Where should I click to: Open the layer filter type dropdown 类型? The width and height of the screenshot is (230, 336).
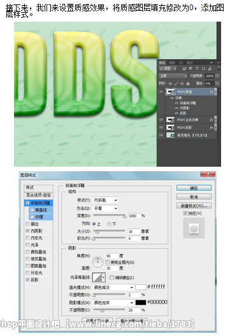coord(168,69)
